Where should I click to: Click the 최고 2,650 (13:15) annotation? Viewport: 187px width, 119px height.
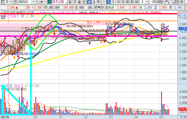coord(99,22)
